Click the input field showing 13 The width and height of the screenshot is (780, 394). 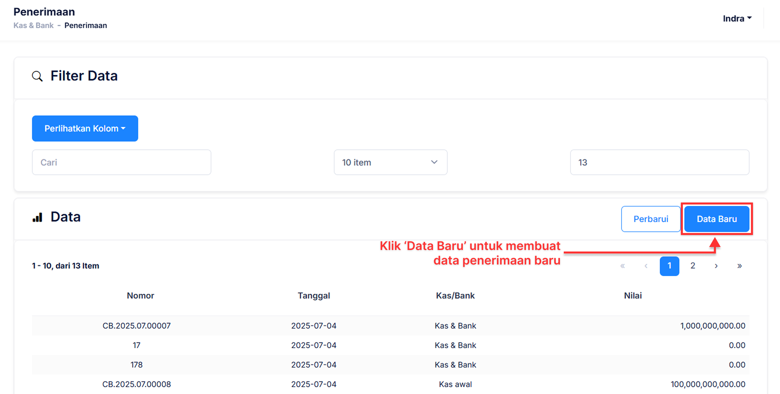[x=659, y=162]
